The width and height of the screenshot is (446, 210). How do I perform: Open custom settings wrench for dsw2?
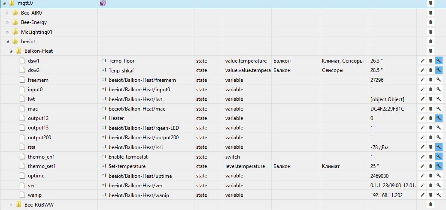click(x=439, y=70)
